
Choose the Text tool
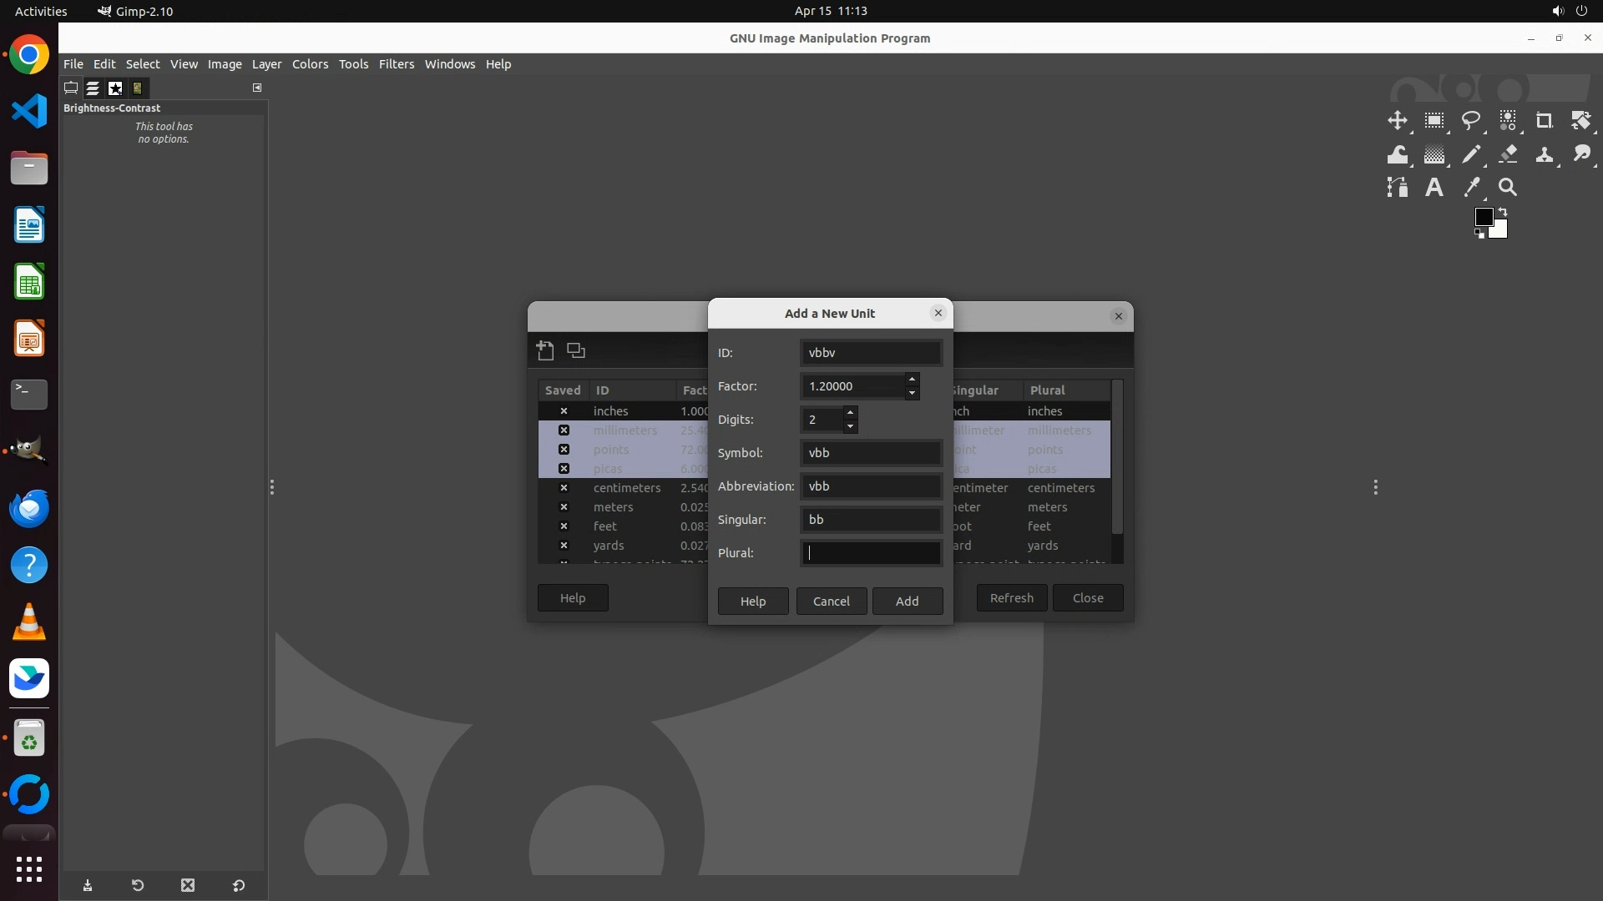1434,188
